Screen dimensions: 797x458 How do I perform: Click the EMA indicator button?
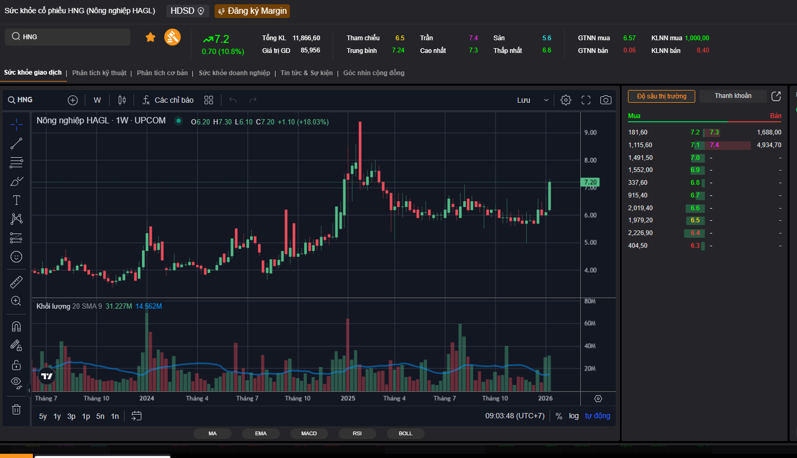coord(261,434)
